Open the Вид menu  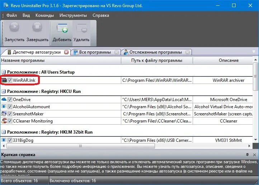click(x=26, y=15)
